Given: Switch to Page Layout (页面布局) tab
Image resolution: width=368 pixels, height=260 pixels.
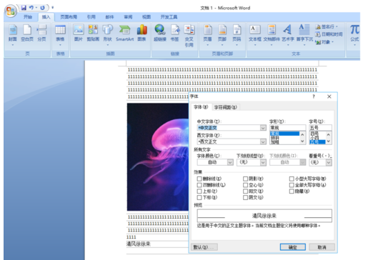Looking at the screenshot, I should [69, 17].
